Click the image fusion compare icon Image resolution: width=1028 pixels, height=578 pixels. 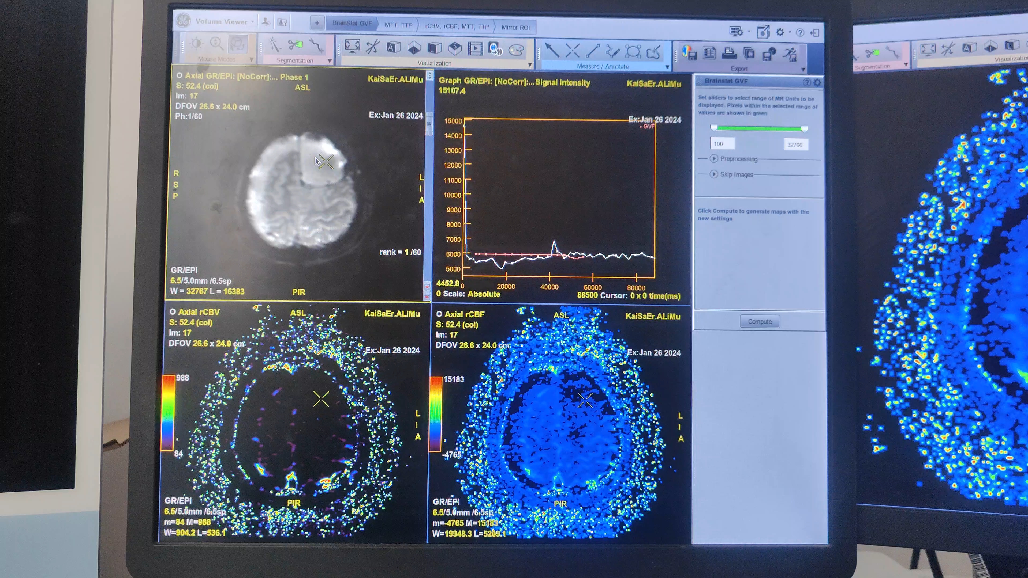click(496, 50)
